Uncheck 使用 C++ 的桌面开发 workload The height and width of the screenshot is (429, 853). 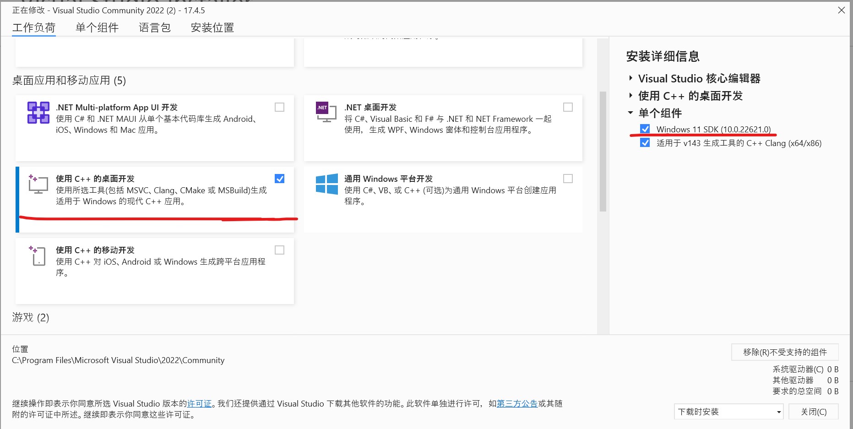279,179
